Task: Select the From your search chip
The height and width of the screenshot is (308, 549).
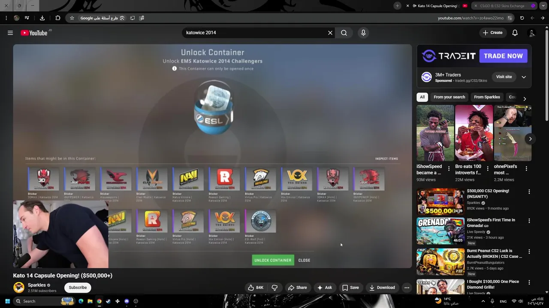Action: 449,97
